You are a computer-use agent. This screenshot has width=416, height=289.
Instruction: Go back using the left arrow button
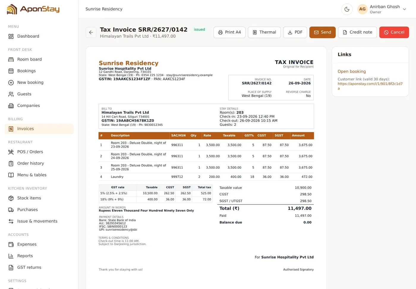[91, 32]
